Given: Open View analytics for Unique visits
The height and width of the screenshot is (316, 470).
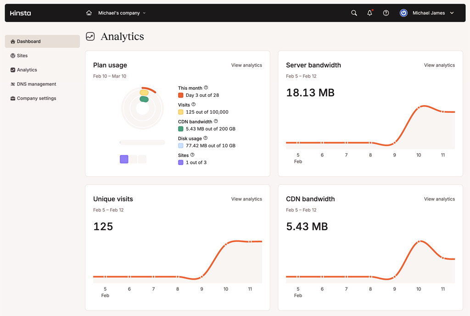Looking at the screenshot, I should click(x=246, y=199).
